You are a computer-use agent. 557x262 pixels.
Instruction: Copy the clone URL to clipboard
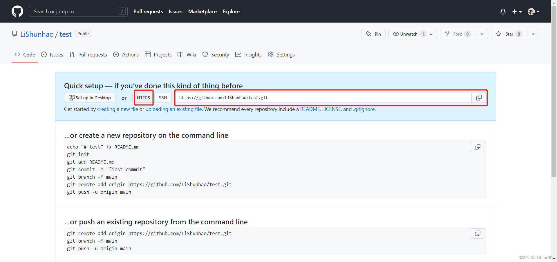click(479, 98)
